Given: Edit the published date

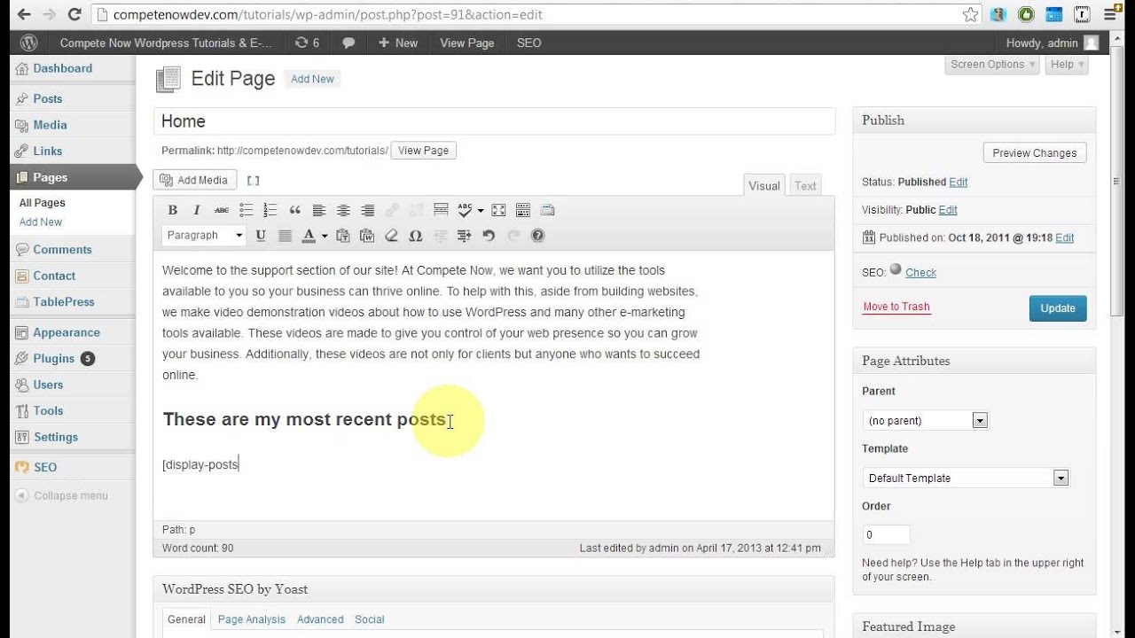Looking at the screenshot, I should (x=1065, y=237).
